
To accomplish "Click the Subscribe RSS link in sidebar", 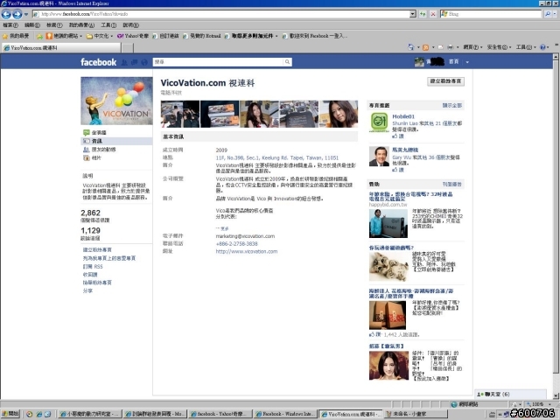I will click(x=93, y=267).
